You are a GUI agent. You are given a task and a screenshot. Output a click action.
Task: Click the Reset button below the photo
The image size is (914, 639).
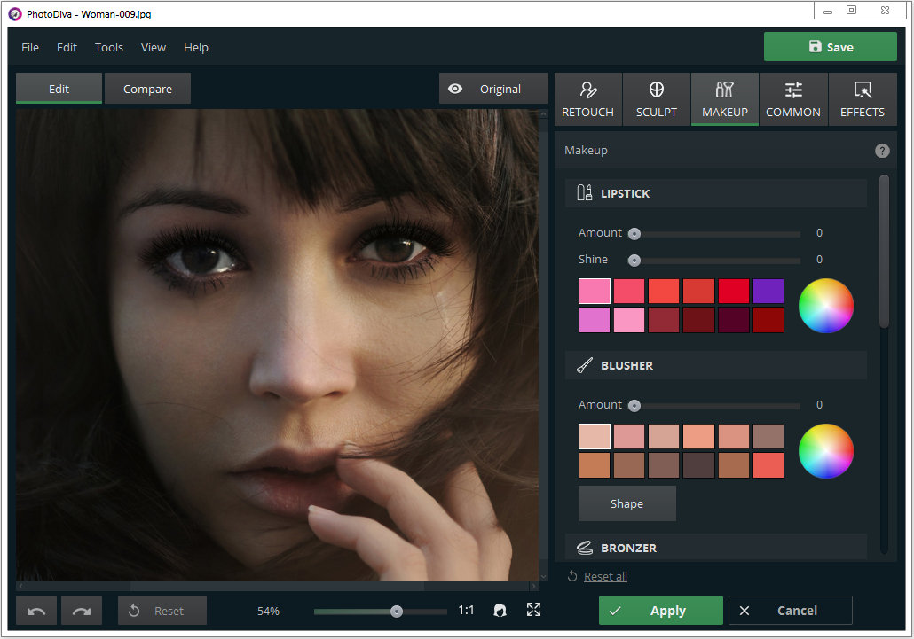[162, 611]
